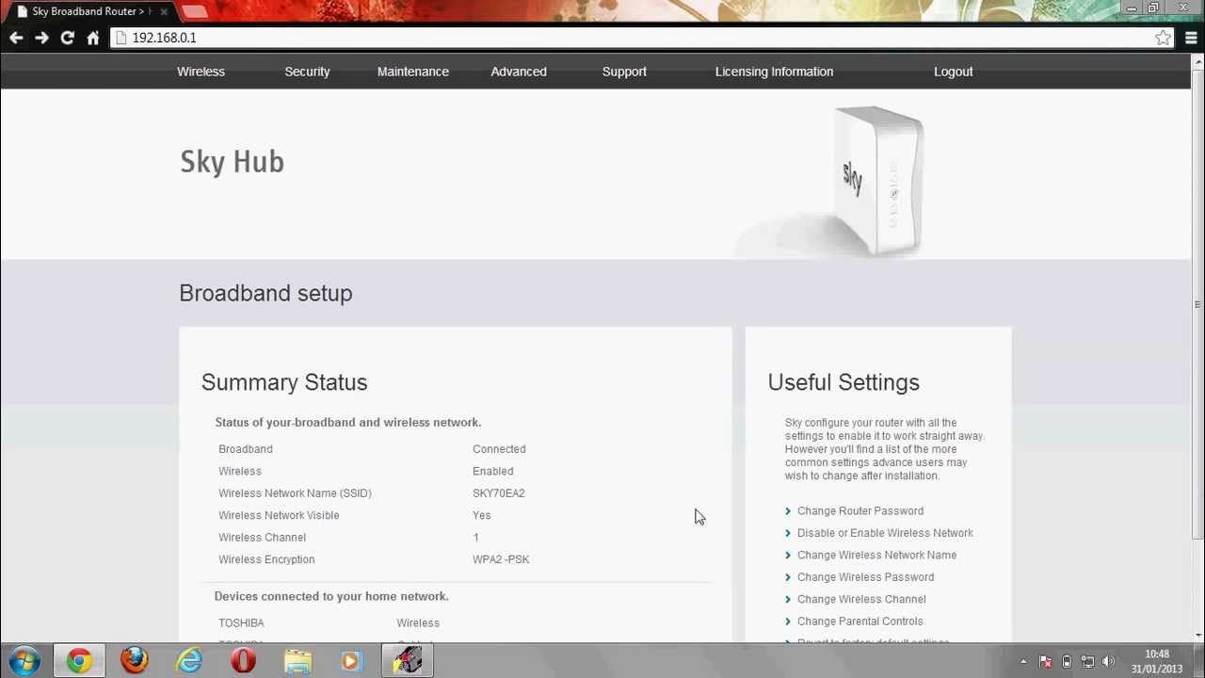Viewport: 1205px width, 678px height.
Task: Click Chrome icon in taskbar
Action: 79,661
